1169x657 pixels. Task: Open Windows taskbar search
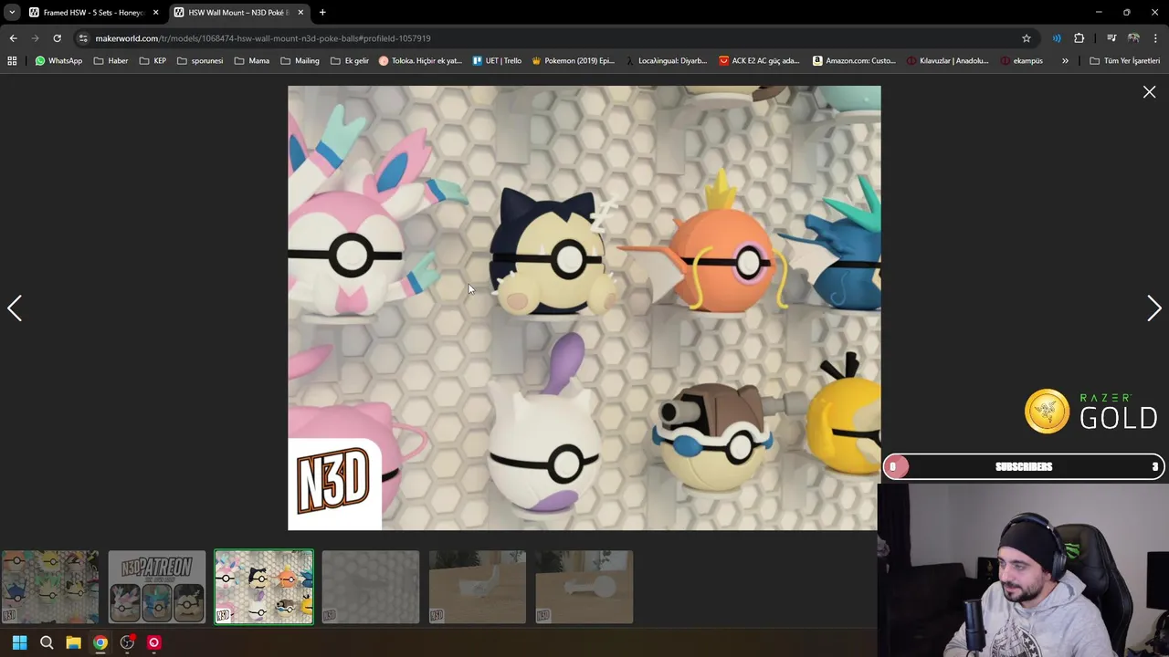click(x=47, y=642)
